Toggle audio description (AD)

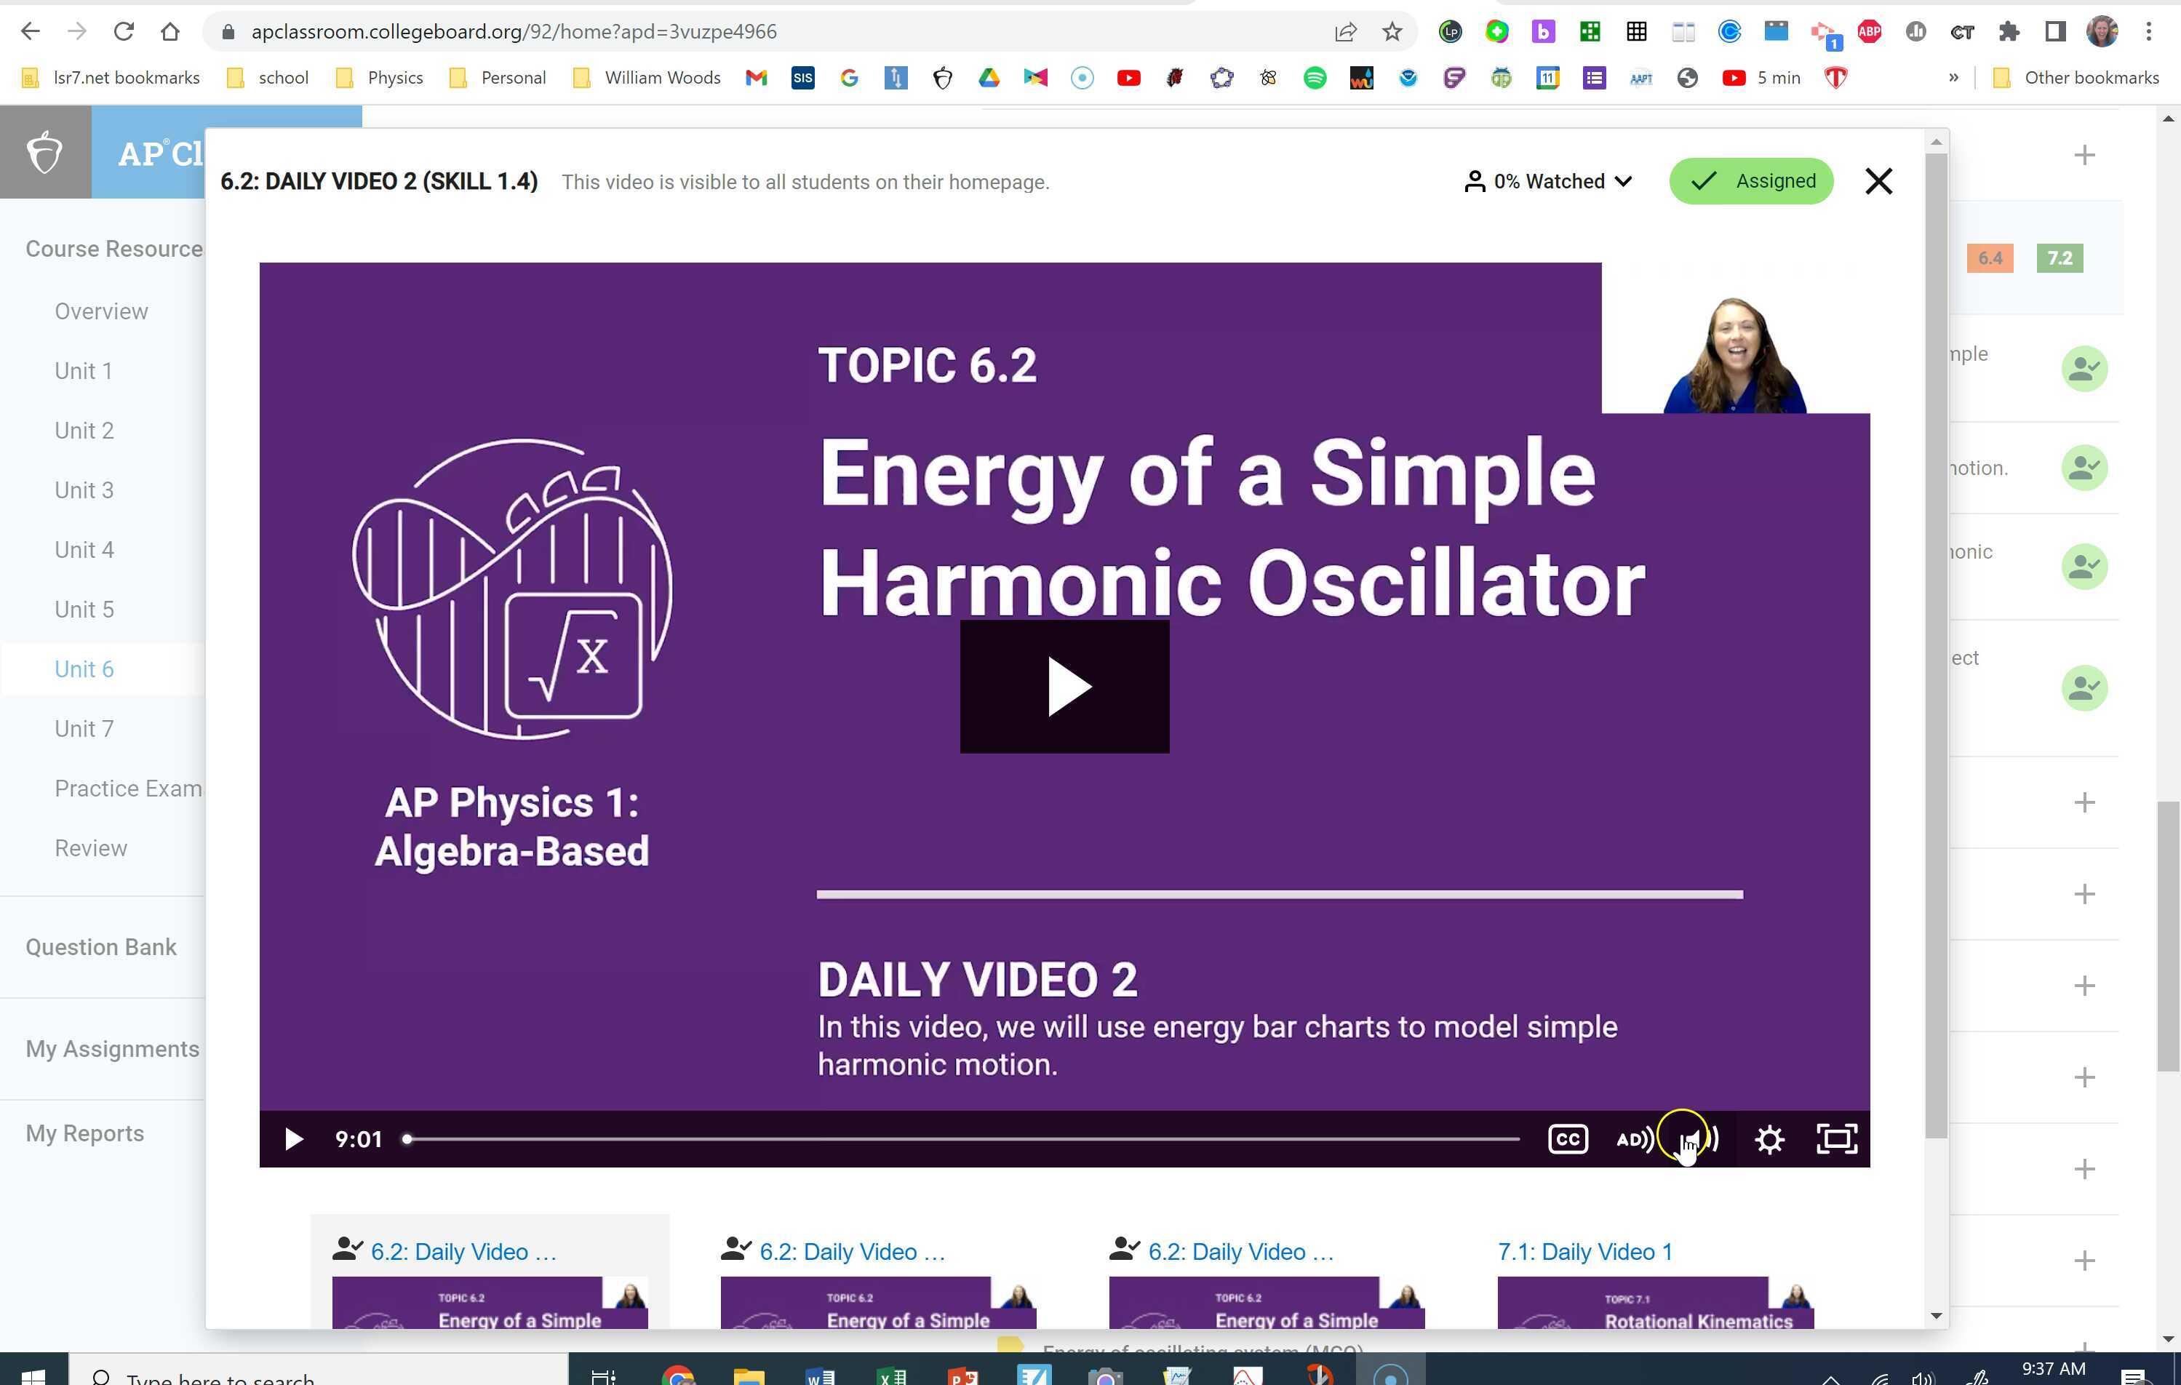pos(1635,1140)
